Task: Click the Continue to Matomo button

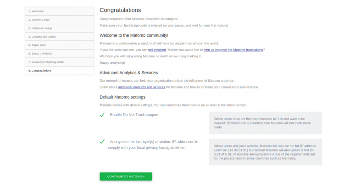Action: point(126,176)
